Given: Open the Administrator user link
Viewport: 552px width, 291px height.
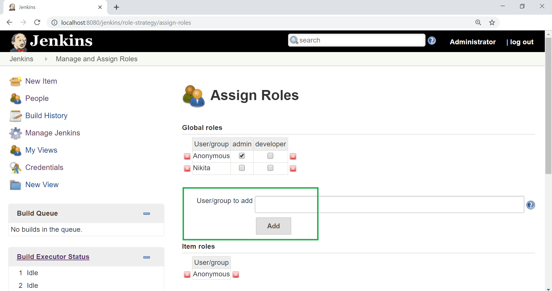Looking at the screenshot, I should pos(473,42).
